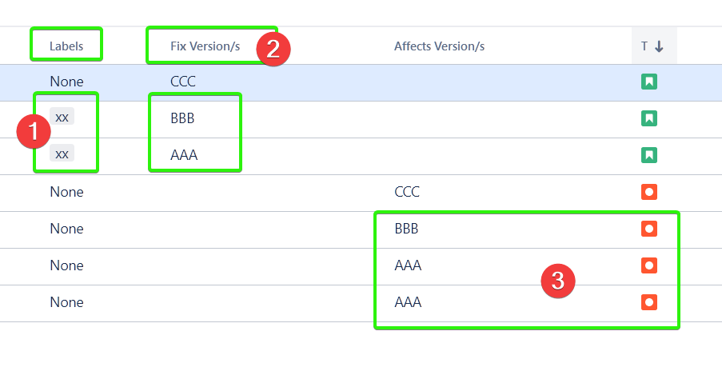Click the bug icon in the last AAA affects row

tap(648, 302)
